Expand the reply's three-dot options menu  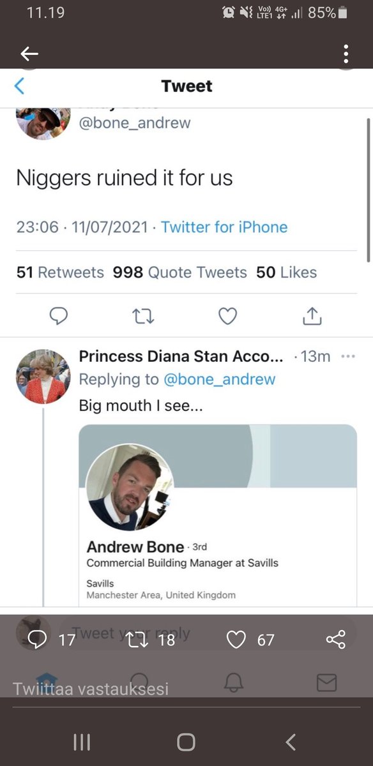pos(347,357)
